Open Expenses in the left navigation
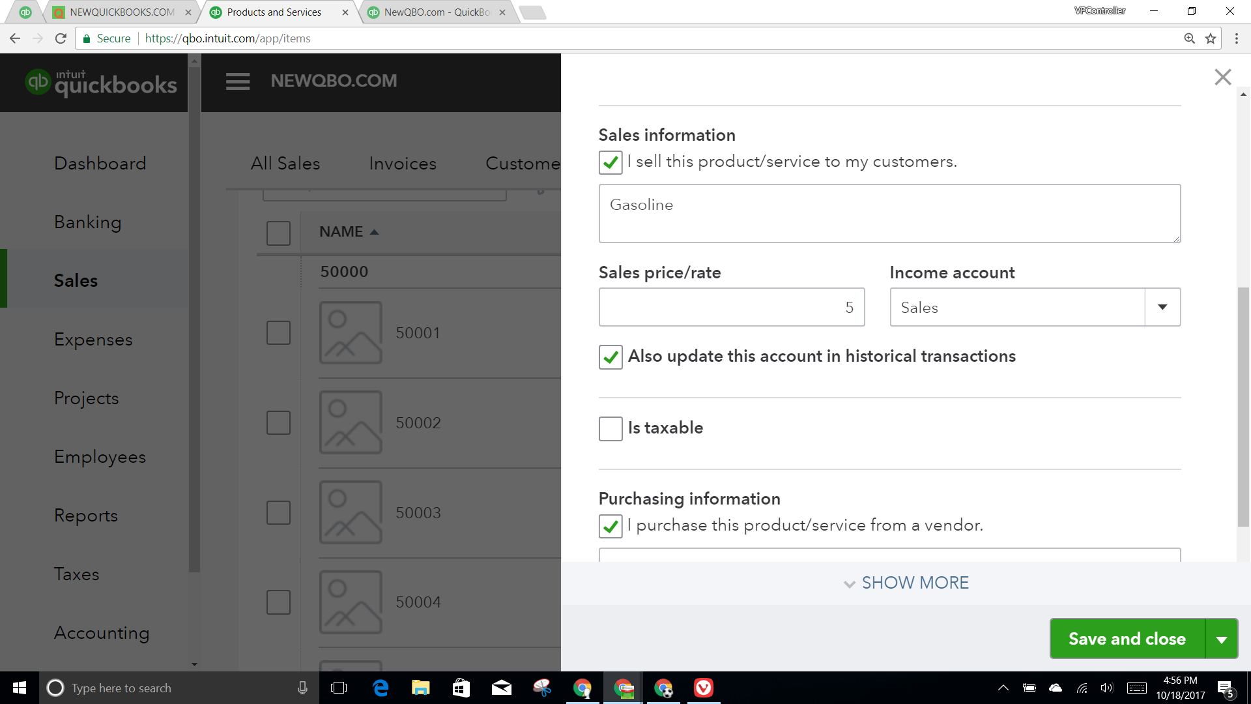Viewport: 1251px width, 704px height. pyautogui.click(x=93, y=340)
